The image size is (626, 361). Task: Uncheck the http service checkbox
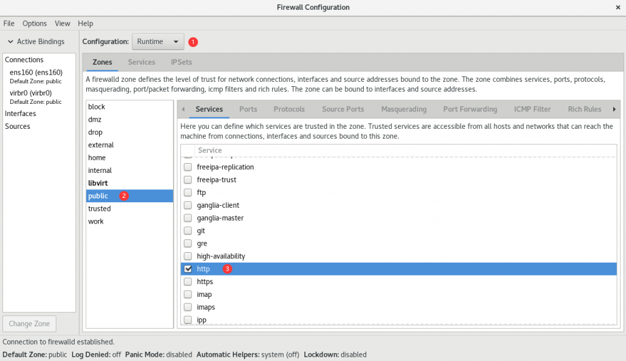188,269
